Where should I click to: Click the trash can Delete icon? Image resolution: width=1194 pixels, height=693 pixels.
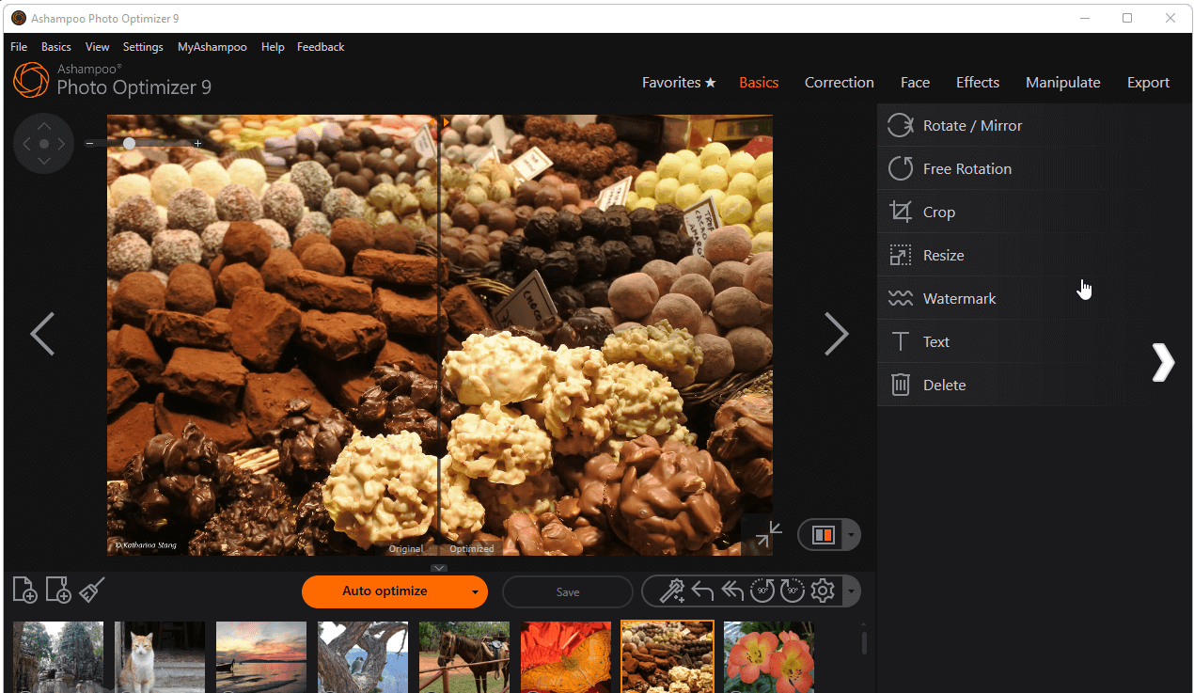[900, 386]
